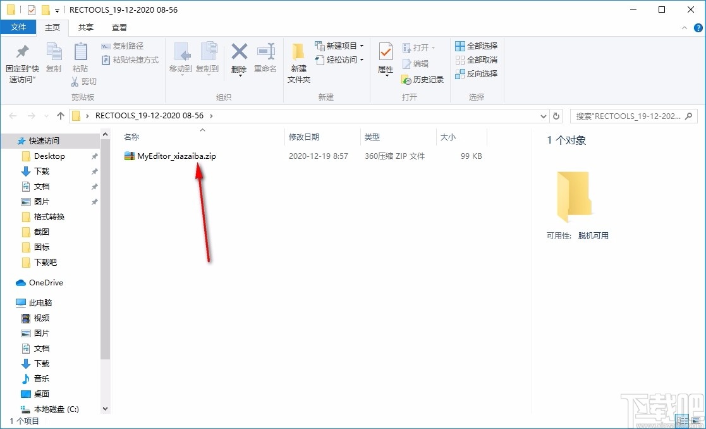Switch to View (查看) tab
706x429 pixels.
point(119,27)
